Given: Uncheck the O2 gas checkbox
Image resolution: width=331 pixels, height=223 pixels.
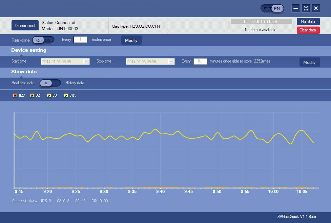Looking at the screenshot, I should (x=32, y=96).
